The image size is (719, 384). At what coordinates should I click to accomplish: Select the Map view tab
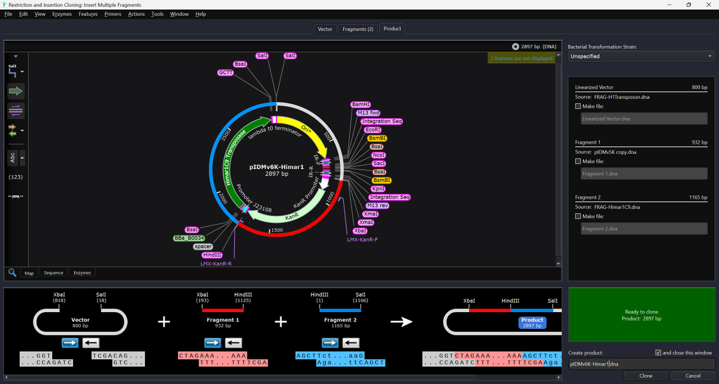(29, 273)
